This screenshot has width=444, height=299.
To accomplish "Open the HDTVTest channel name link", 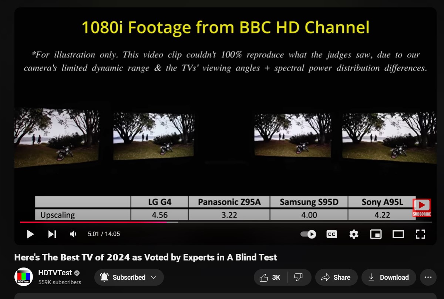I will pyautogui.click(x=55, y=273).
